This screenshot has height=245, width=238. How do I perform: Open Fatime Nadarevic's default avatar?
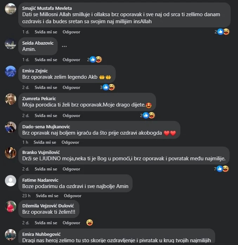tap(11, 181)
